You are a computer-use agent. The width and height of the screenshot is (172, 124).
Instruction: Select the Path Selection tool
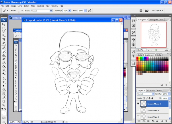click(4, 86)
